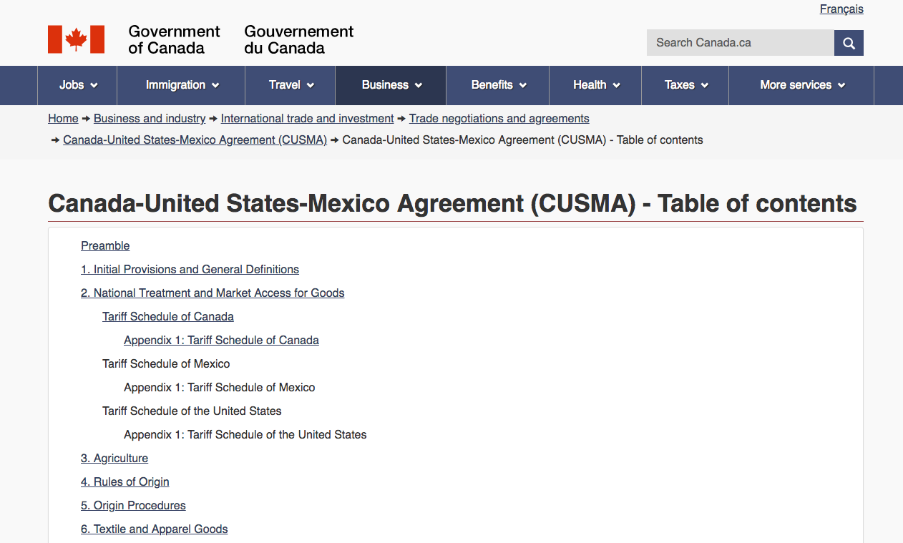Open the Business and industry breadcrumb link

(149, 118)
